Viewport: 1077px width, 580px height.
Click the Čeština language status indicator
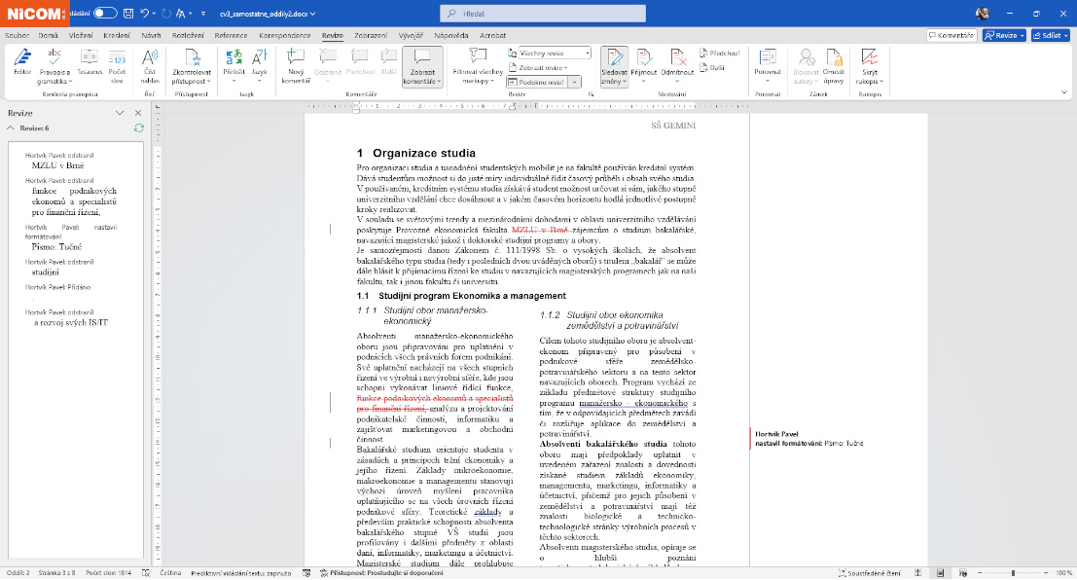click(x=170, y=573)
